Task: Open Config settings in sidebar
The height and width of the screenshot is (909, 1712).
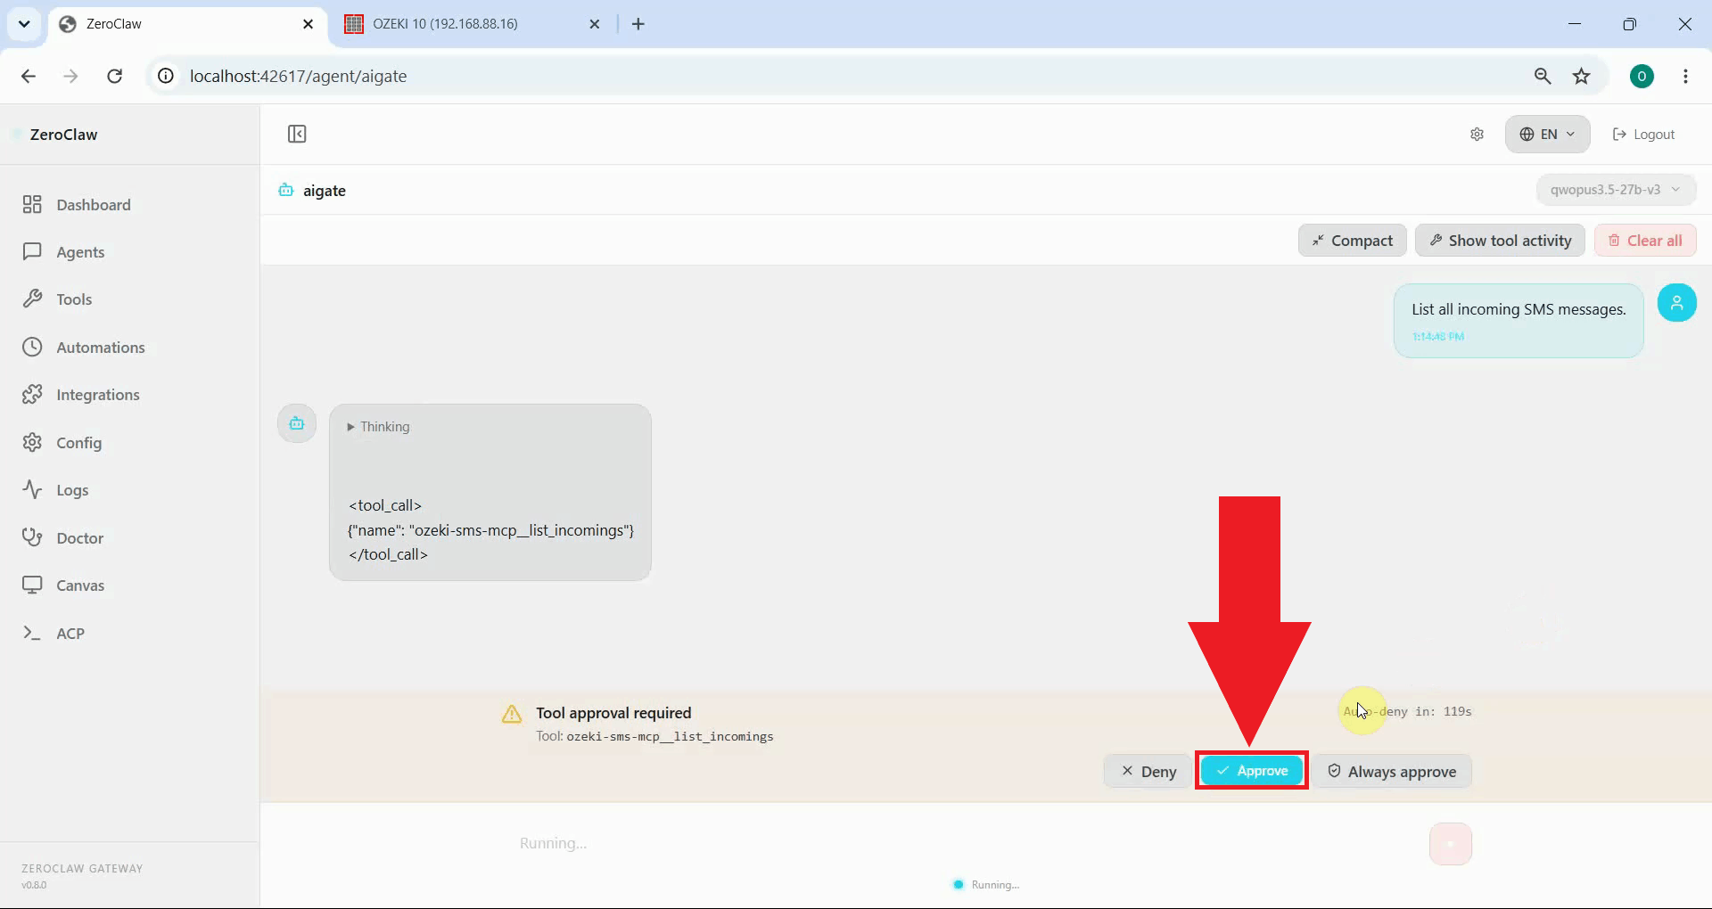Action: tap(62, 443)
